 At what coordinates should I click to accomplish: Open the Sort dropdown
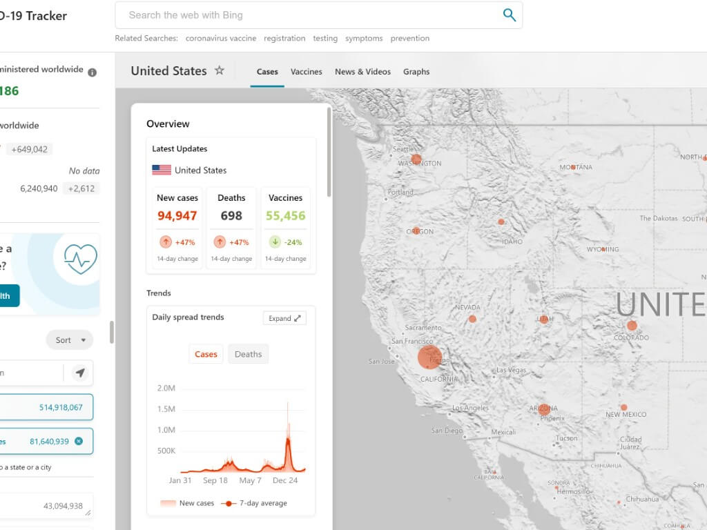click(x=70, y=340)
